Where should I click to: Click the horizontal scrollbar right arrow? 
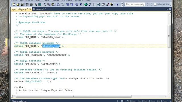point(166,96)
